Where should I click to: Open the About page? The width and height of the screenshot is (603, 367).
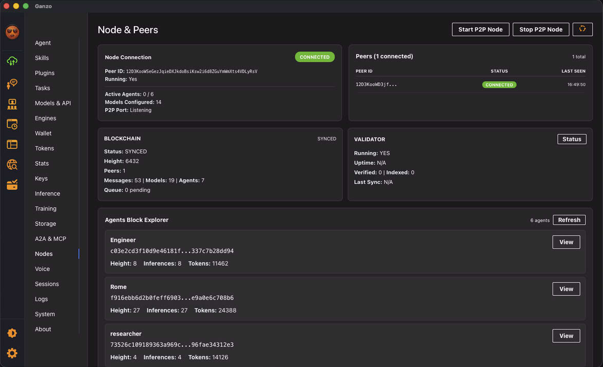tap(43, 329)
